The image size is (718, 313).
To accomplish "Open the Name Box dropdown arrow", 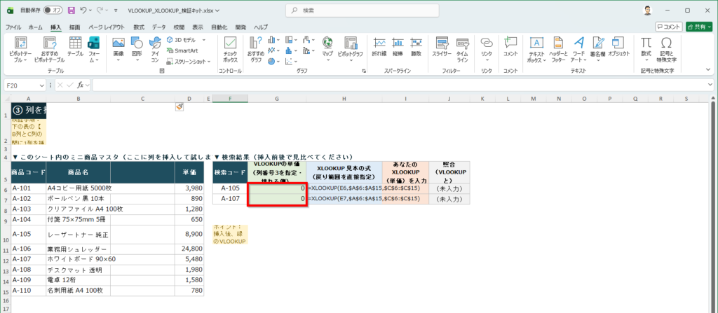I will (41, 85).
